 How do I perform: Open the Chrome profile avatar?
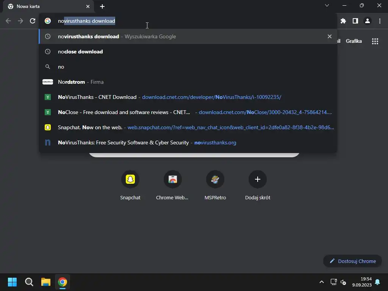368,21
